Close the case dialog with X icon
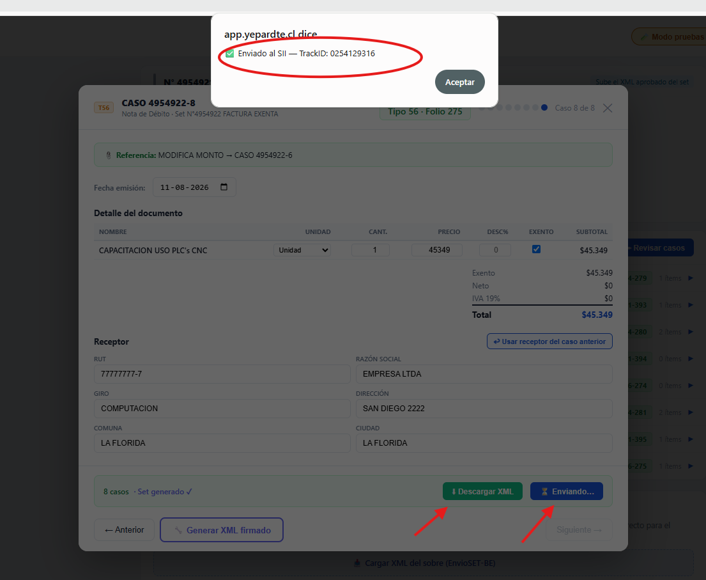 608,108
